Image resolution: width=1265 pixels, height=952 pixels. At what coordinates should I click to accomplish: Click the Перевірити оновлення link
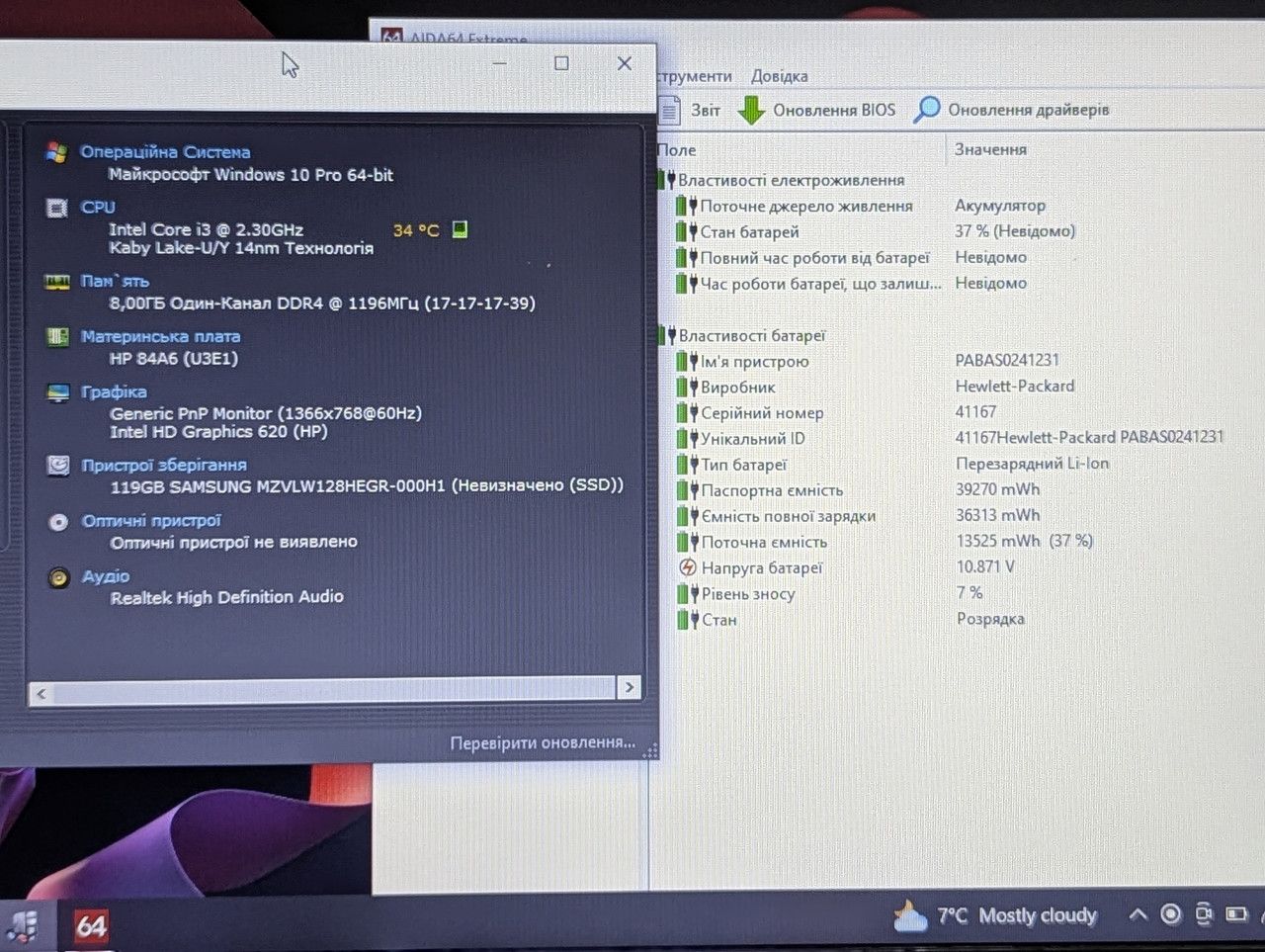point(543,742)
